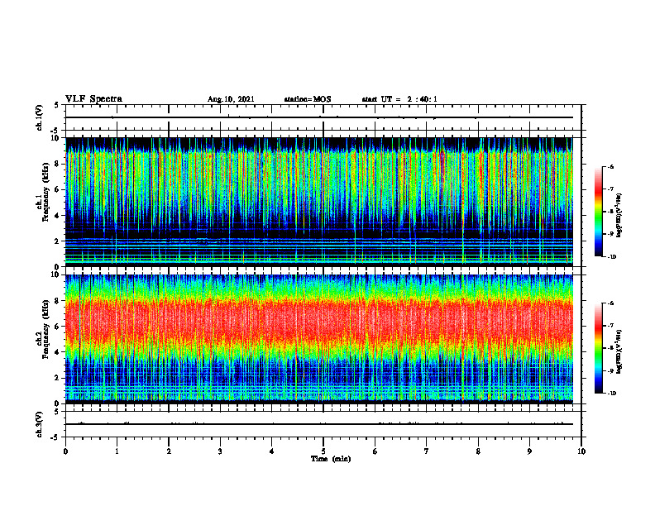
Task: Click the ch.1 spectrogram color scale bar
Action: (x=599, y=212)
